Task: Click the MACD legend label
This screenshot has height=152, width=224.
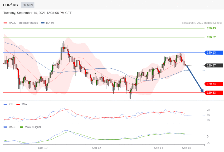Action: pos(13,127)
